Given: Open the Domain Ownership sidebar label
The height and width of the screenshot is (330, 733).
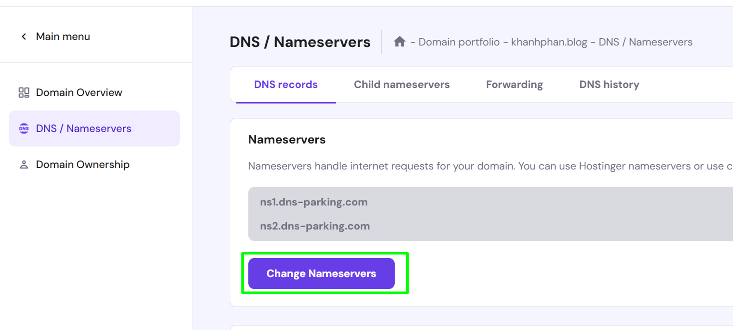Looking at the screenshot, I should (x=83, y=164).
